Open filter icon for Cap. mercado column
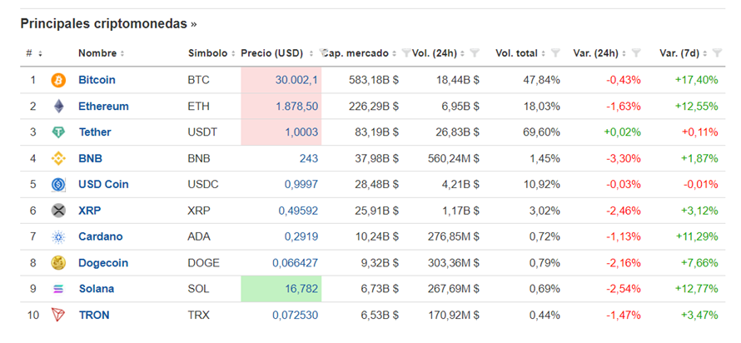The height and width of the screenshot is (343, 741). pyautogui.click(x=405, y=53)
